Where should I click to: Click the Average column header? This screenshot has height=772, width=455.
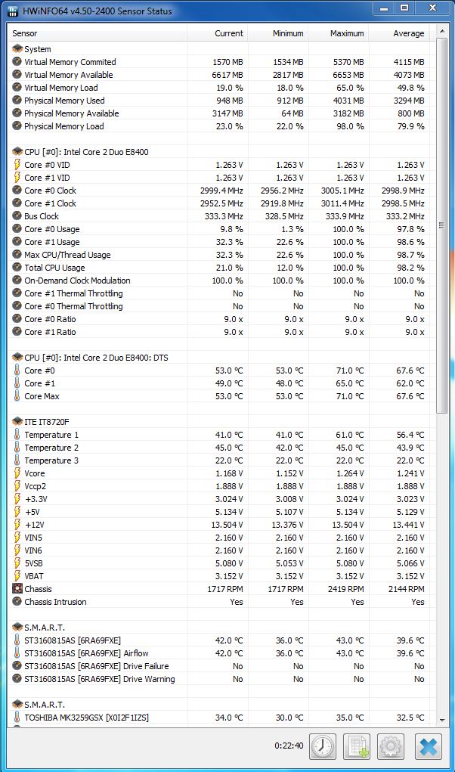[x=399, y=33]
